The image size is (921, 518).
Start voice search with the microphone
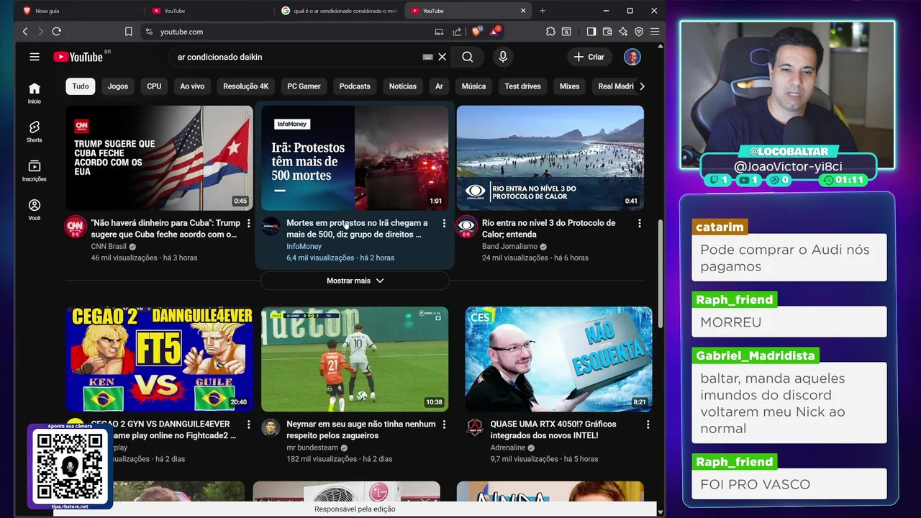[x=503, y=57]
